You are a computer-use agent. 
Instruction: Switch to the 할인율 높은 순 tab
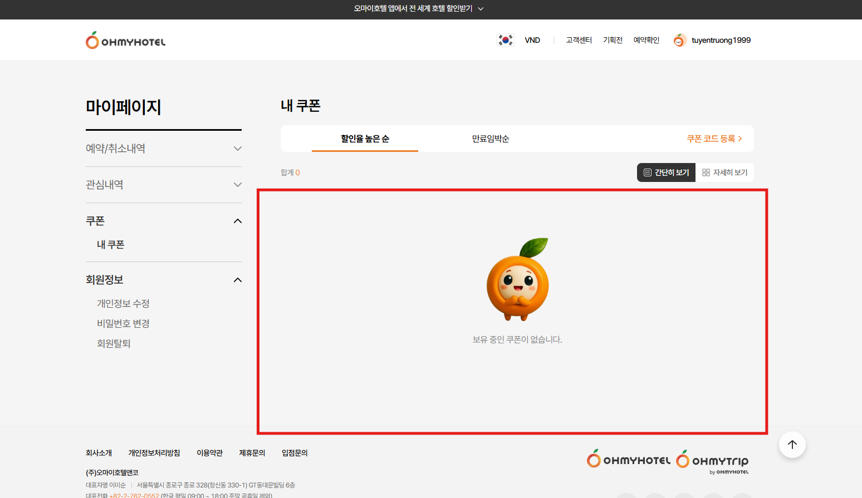tap(365, 139)
